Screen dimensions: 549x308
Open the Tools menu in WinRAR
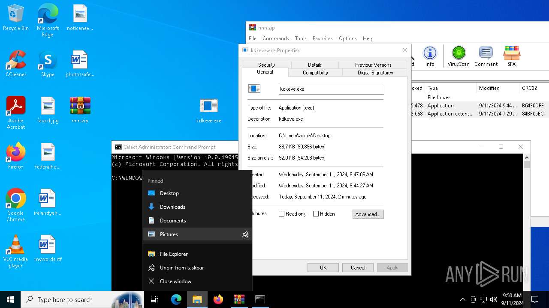pyautogui.click(x=301, y=38)
